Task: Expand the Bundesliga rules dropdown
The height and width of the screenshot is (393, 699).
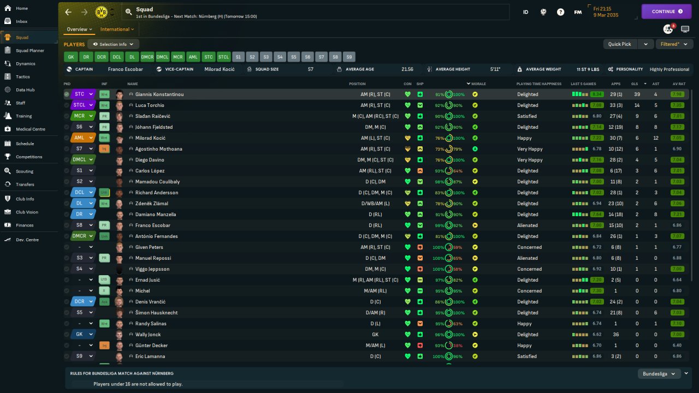Action: pos(659,374)
